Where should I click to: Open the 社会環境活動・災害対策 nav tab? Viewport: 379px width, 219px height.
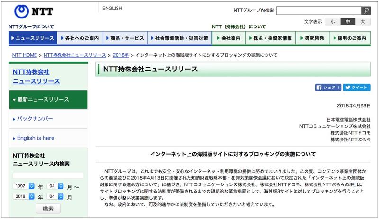coord(180,38)
